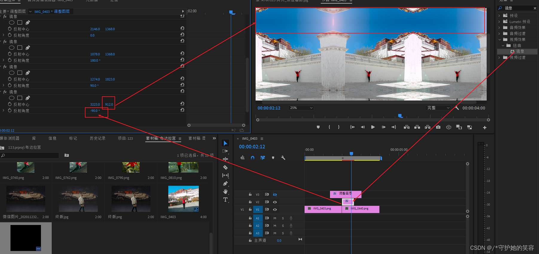Toggle Linked Selection in the timeline
The height and width of the screenshot is (254, 539).
(263, 158)
